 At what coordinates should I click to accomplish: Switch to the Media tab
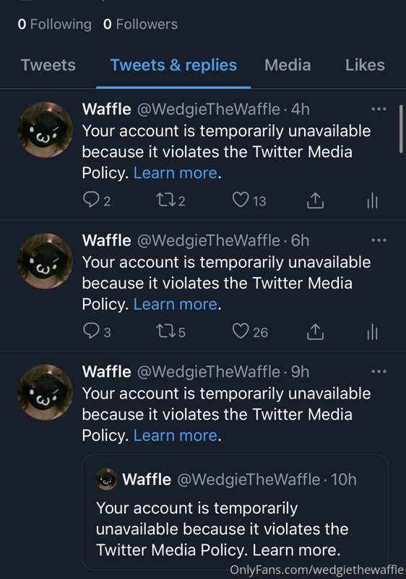pyautogui.click(x=288, y=65)
